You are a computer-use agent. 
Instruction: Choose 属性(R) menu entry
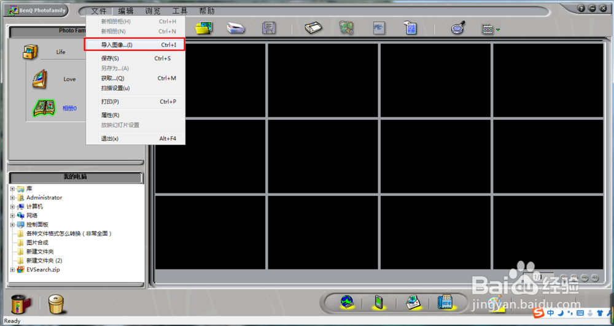tap(136, 115)
